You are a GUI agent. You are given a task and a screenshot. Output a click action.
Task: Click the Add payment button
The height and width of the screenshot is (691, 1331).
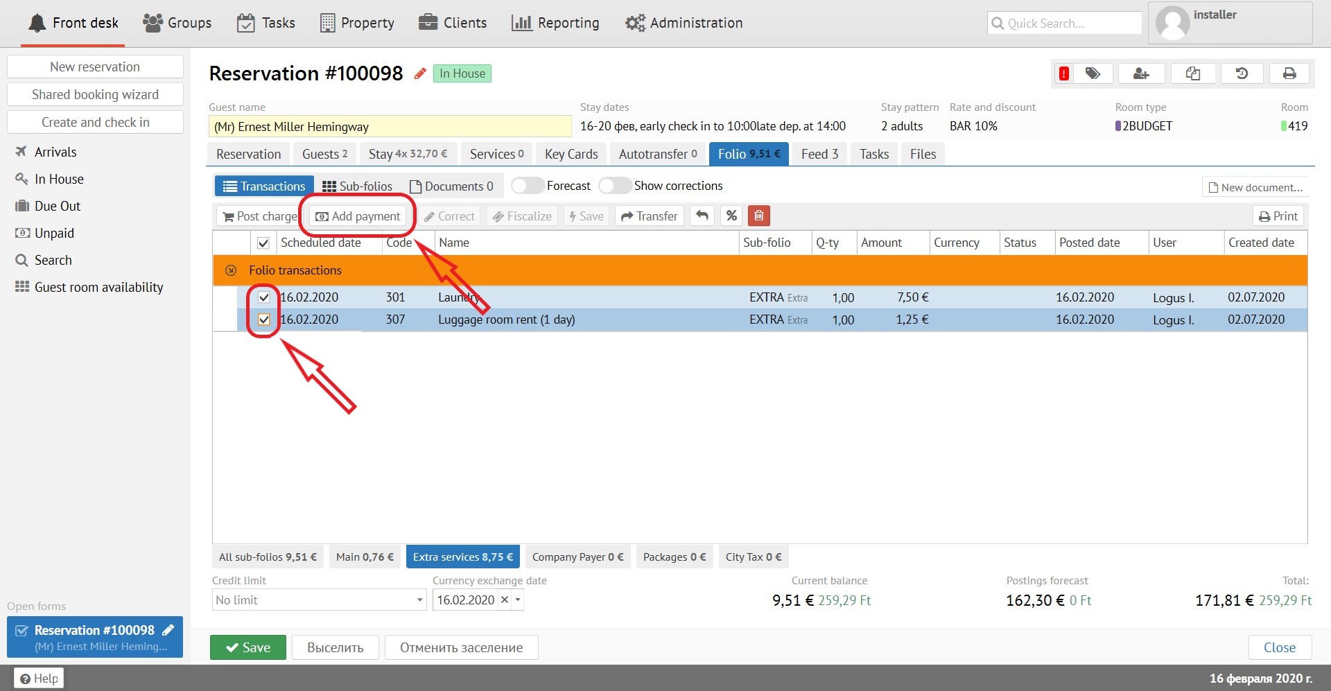(x=358, y=216)
